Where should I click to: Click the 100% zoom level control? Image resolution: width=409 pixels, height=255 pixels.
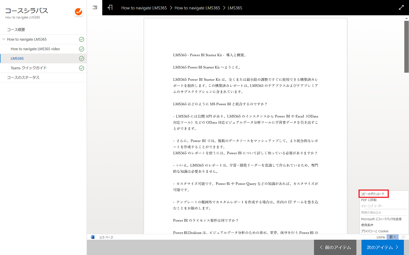coord(381,237)
